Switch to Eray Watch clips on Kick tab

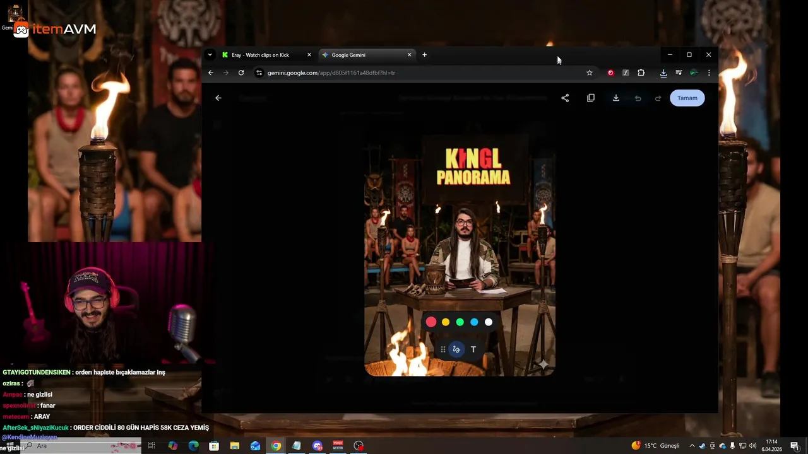266,55
